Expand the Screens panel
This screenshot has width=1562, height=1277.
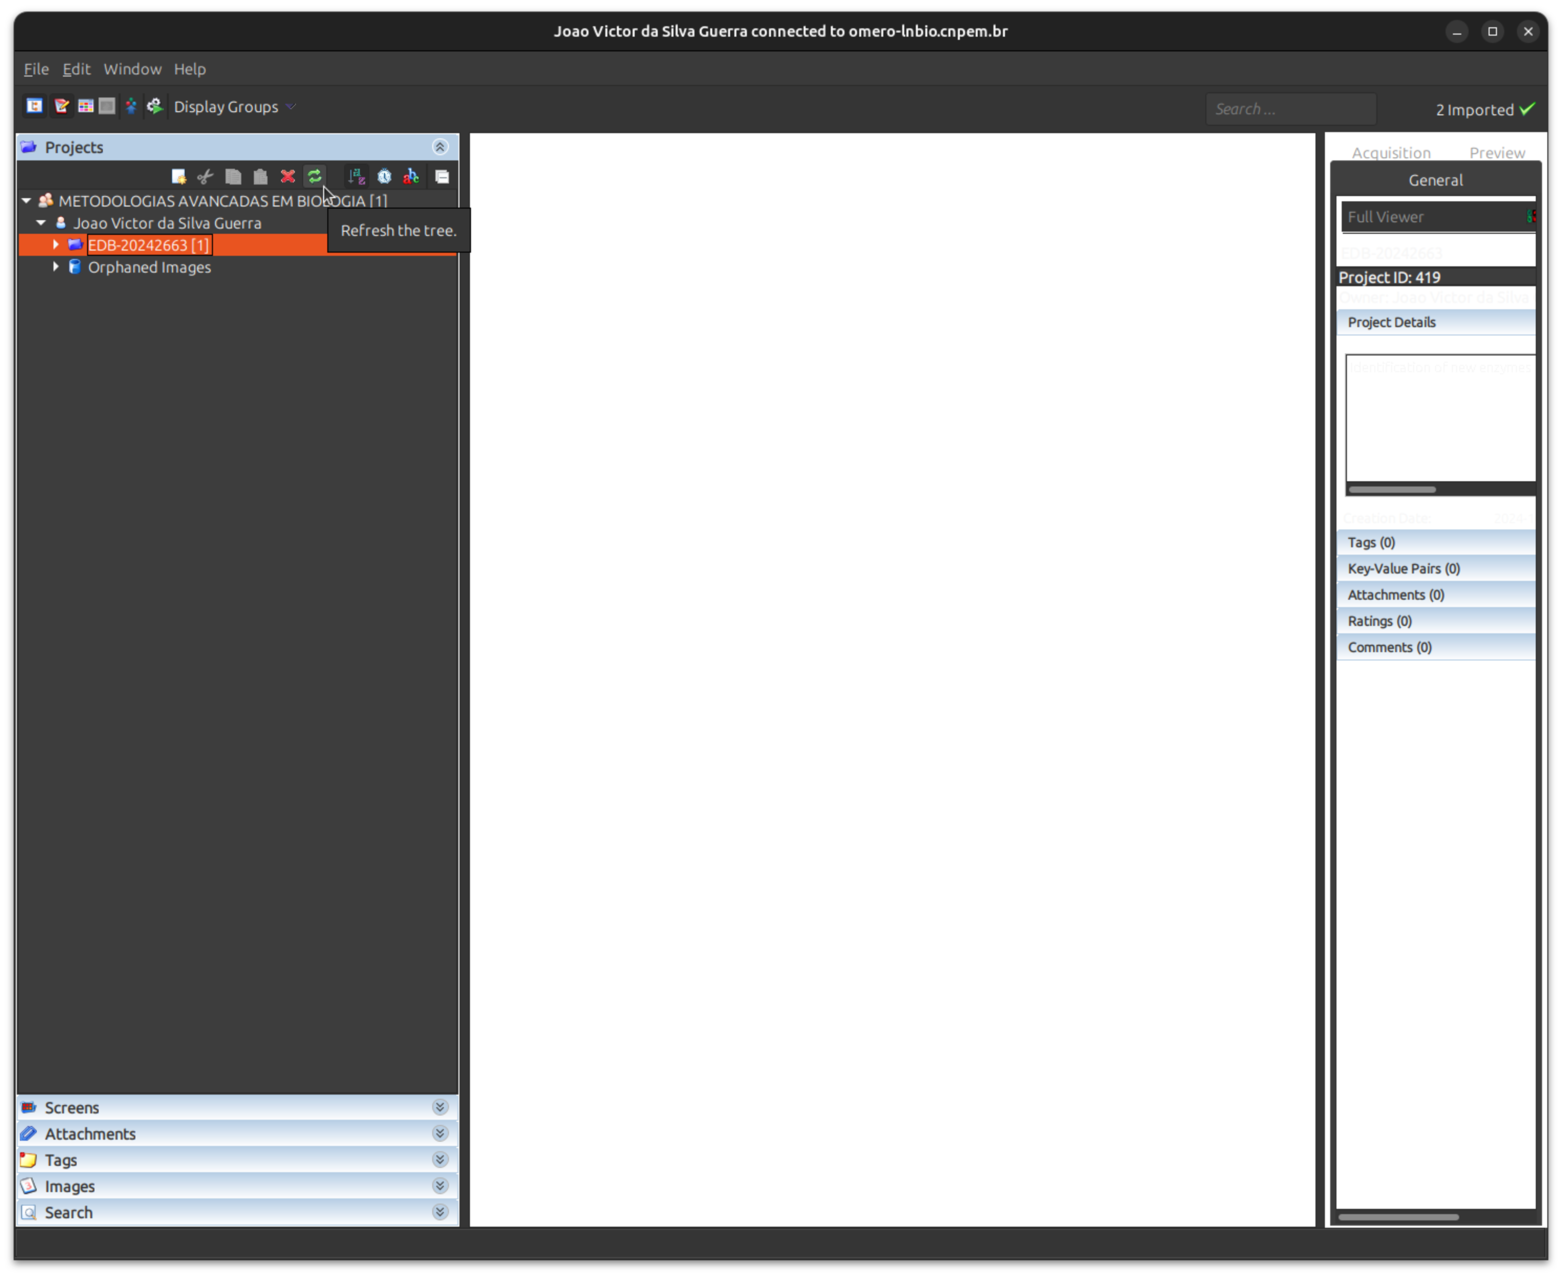coord(440,1107)
